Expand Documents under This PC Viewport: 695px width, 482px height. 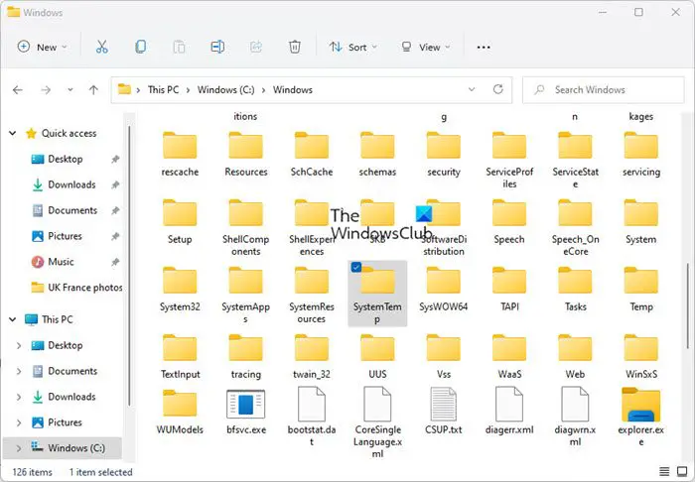pos(19,371)
